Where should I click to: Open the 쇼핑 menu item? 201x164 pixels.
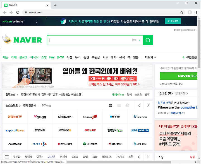pyautogui.click(x=44, y=57)
